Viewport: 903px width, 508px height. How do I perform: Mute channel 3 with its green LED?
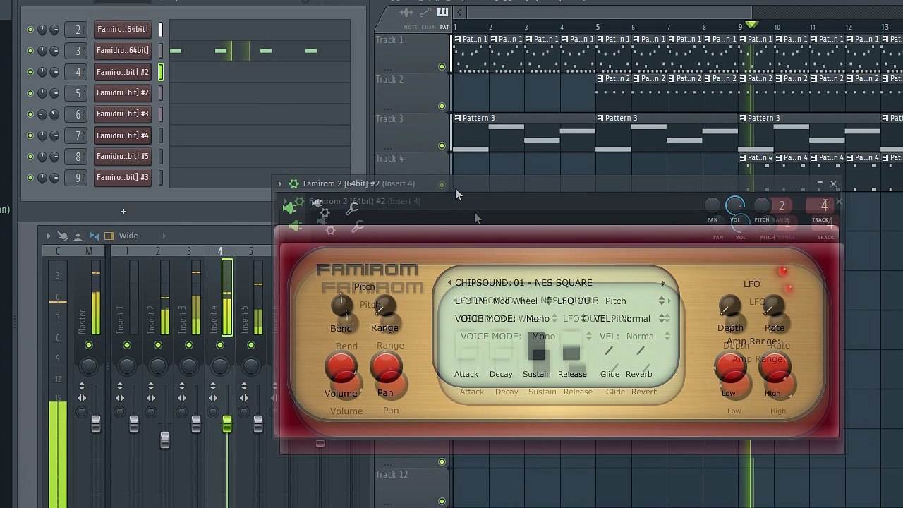click(30, 51)
